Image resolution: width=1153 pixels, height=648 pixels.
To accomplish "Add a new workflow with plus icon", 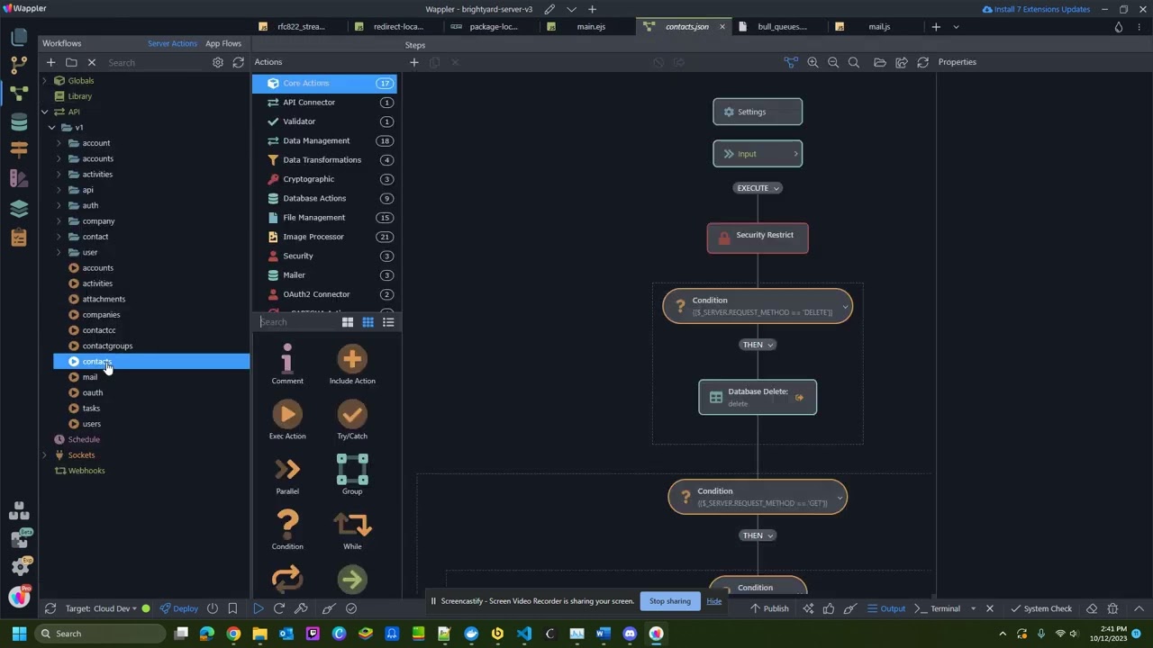I will [x=51, y=63].
